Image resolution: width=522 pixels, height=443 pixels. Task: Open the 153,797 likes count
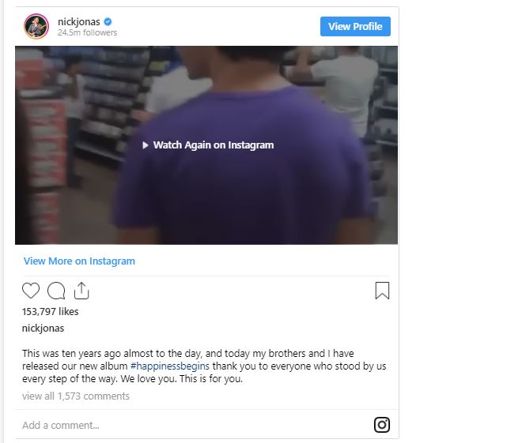[51, 312]
